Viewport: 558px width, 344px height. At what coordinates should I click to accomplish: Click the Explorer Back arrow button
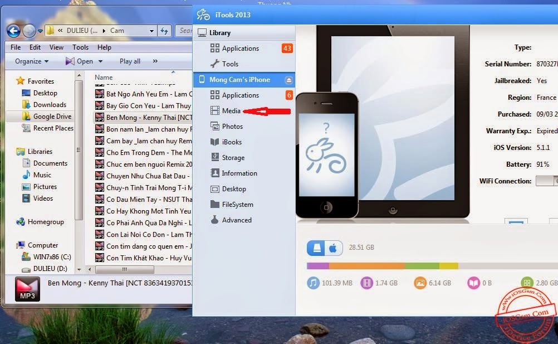click(13, 31)
